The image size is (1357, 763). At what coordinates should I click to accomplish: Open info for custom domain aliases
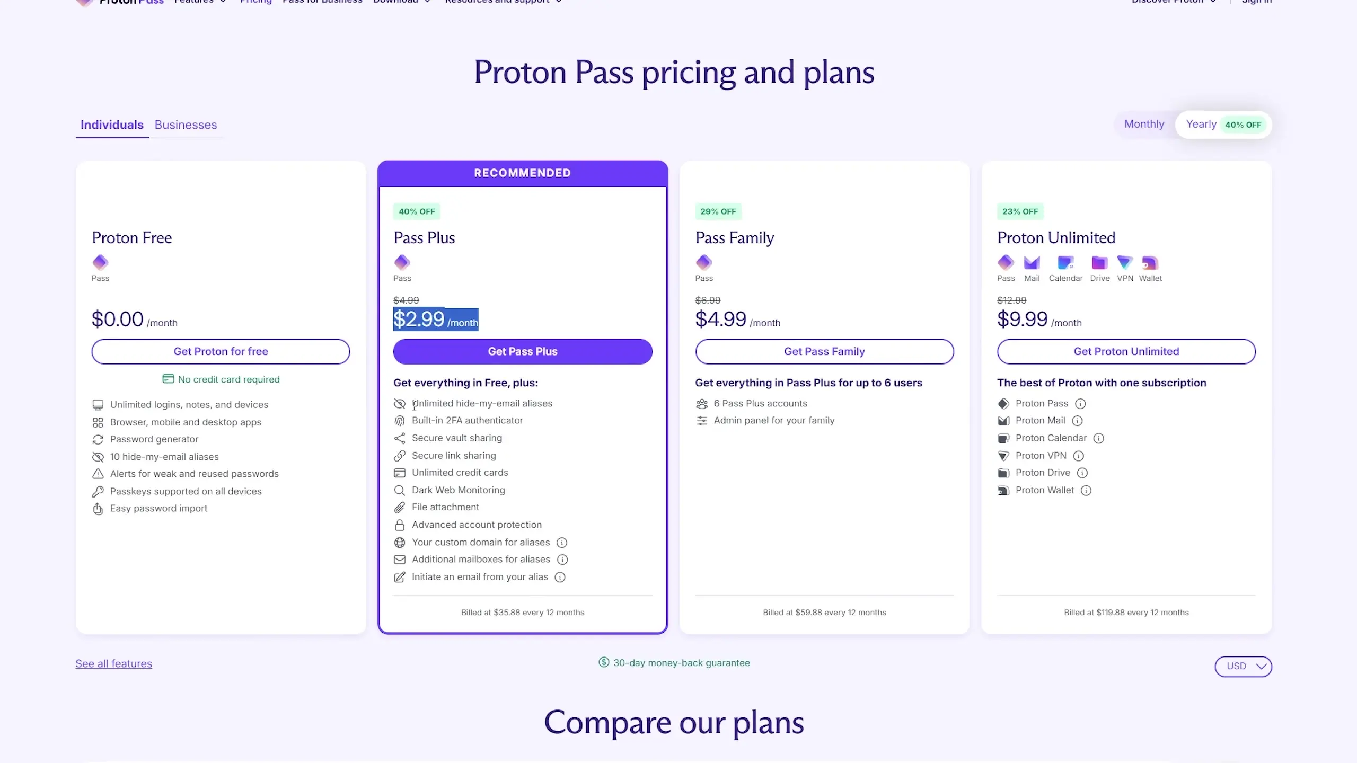tap(562, 543)
